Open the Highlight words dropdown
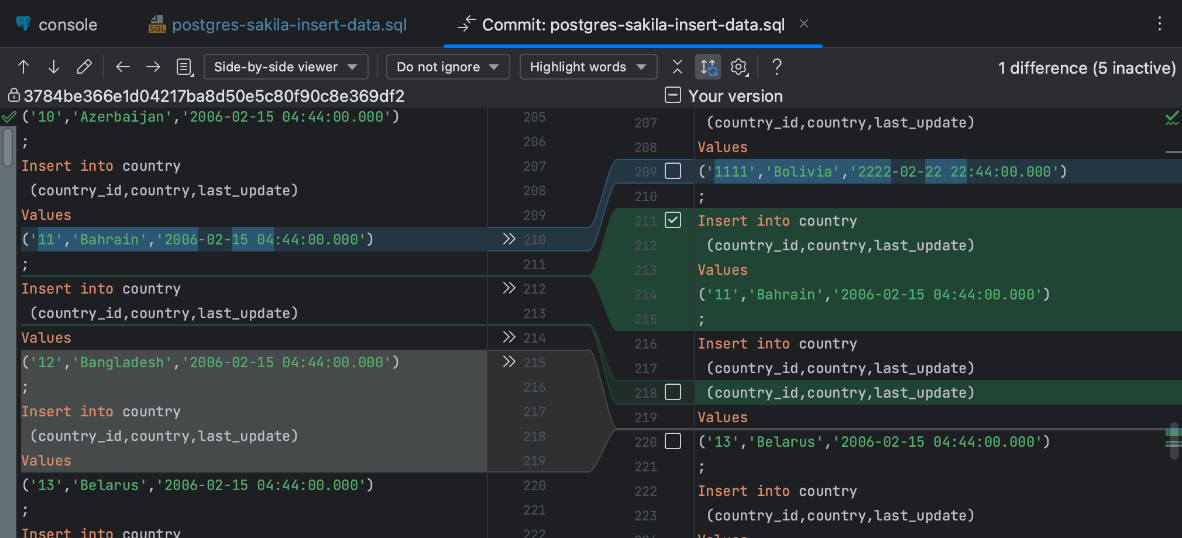Image resolution: width=1182 pixels, height=538 pixels. (587, 67)
